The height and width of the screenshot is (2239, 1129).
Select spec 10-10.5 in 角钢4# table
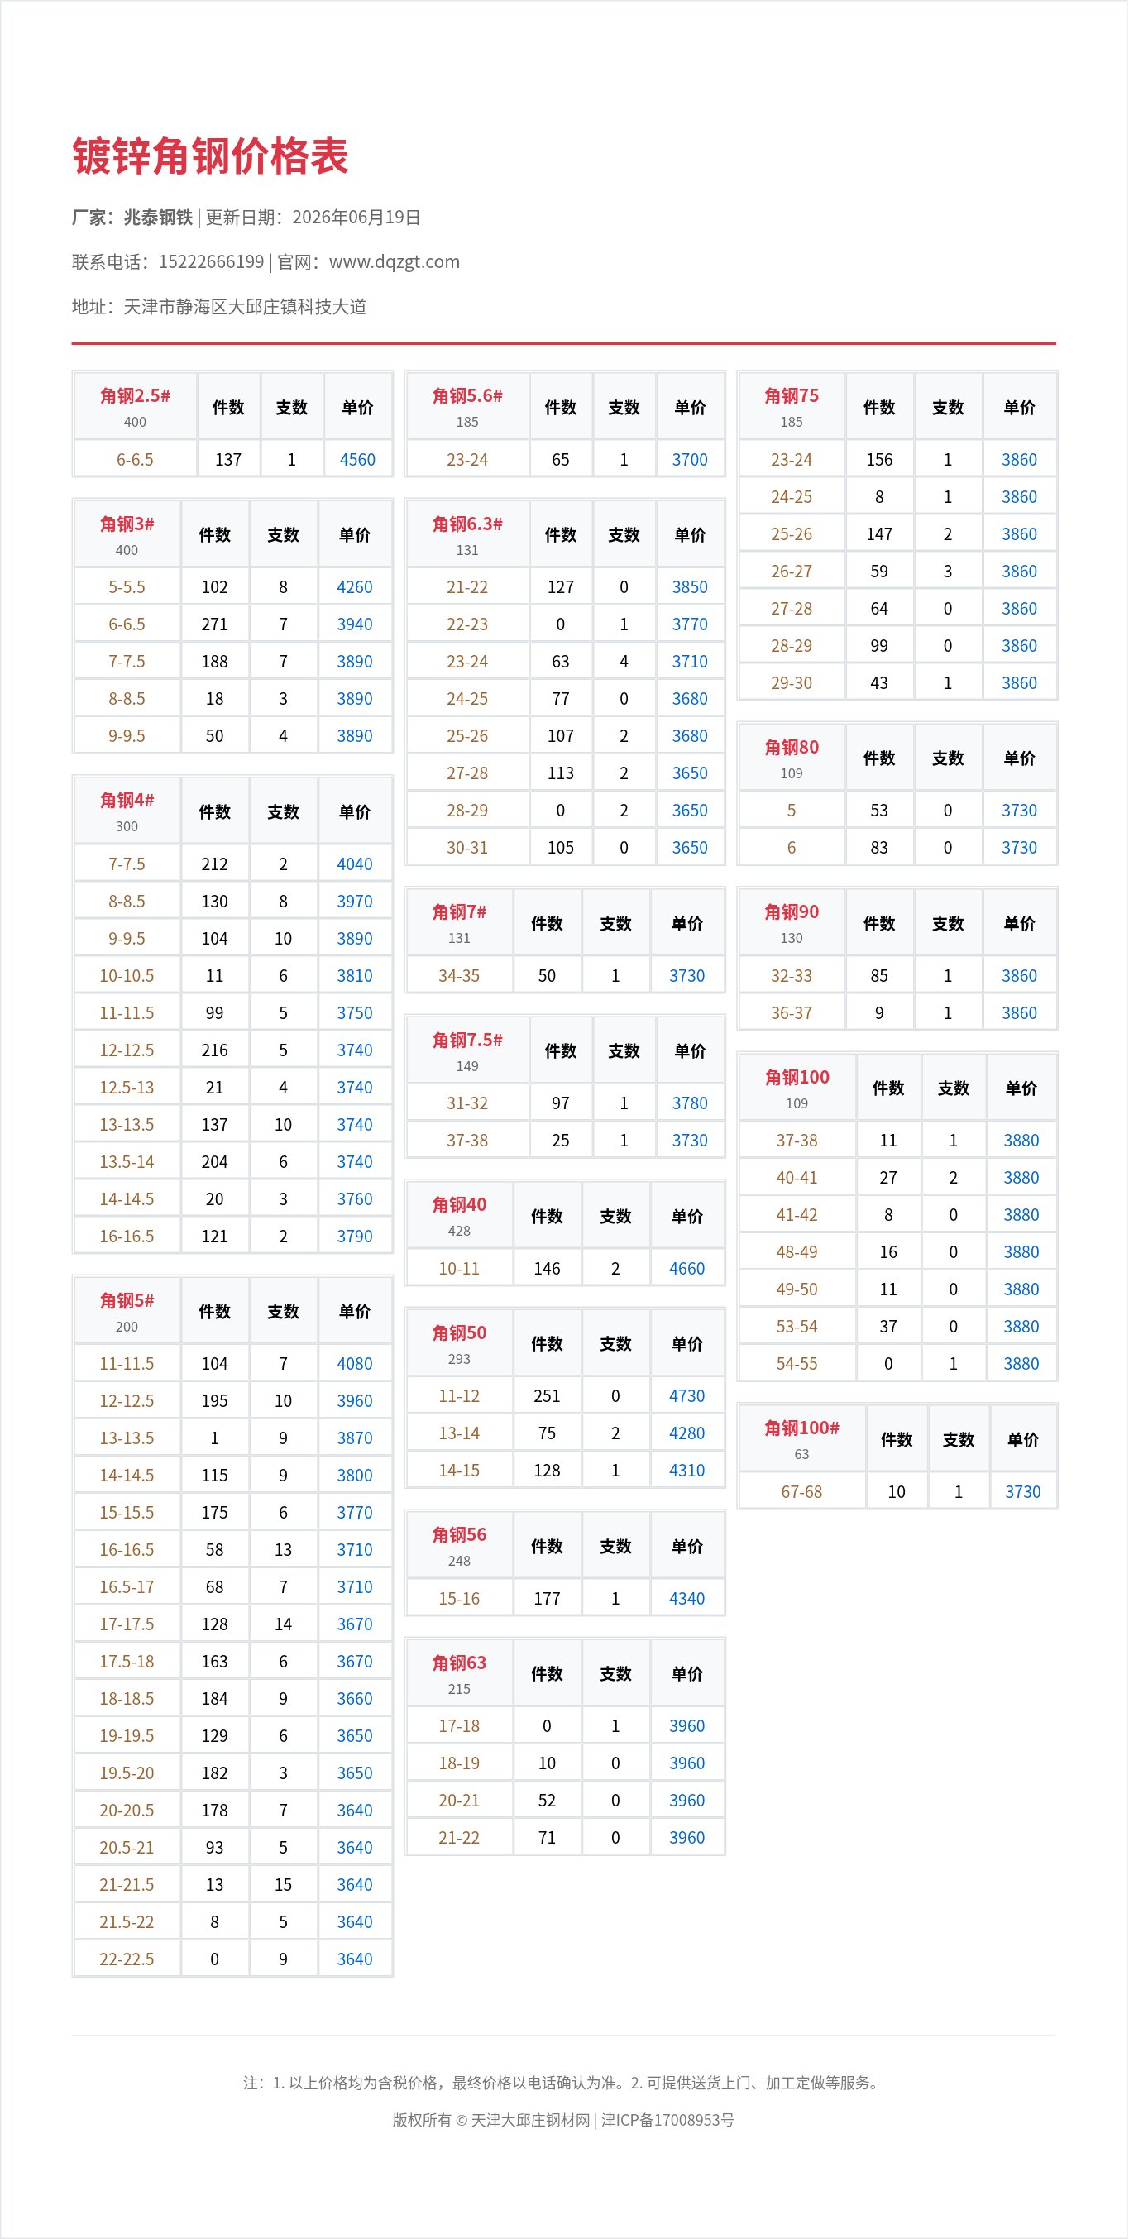point(127,976)
